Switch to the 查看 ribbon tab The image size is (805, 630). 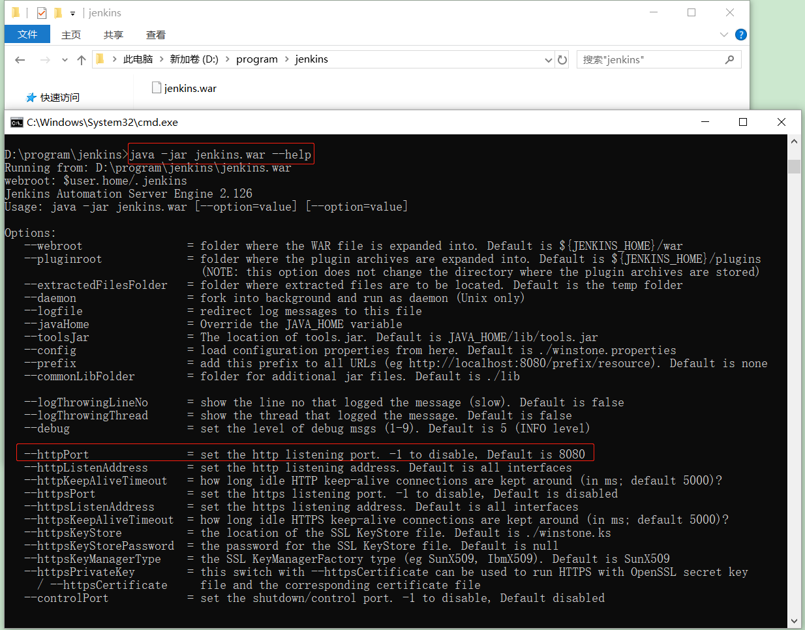(156, 35)
